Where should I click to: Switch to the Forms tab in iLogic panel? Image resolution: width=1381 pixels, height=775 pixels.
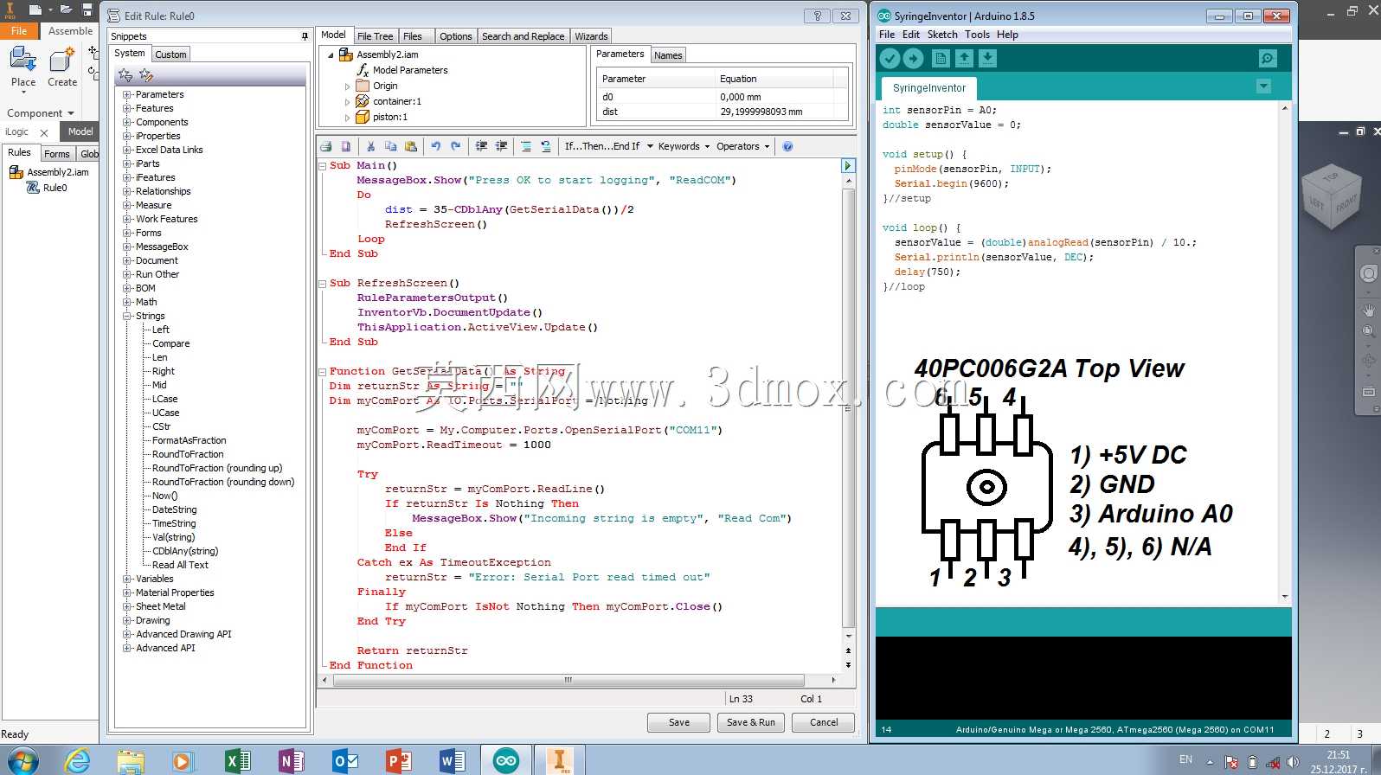click(56, 154)
